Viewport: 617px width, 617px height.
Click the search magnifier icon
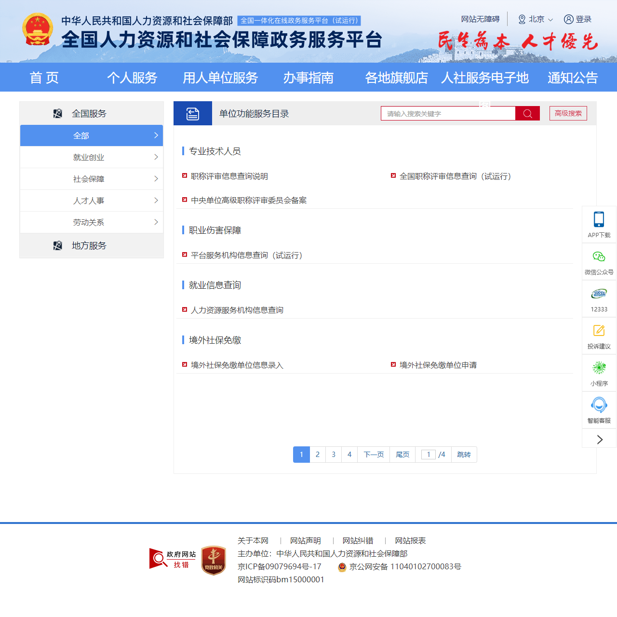coord(527,113)
